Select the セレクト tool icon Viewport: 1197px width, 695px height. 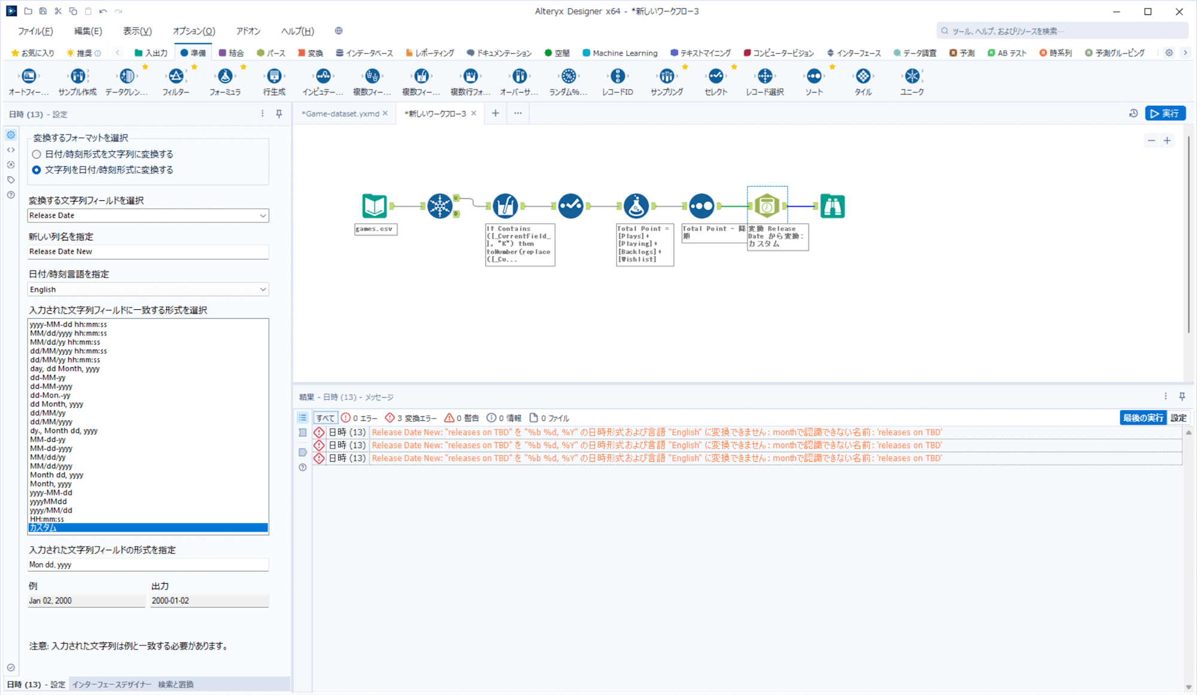click(x=716, y=76)
